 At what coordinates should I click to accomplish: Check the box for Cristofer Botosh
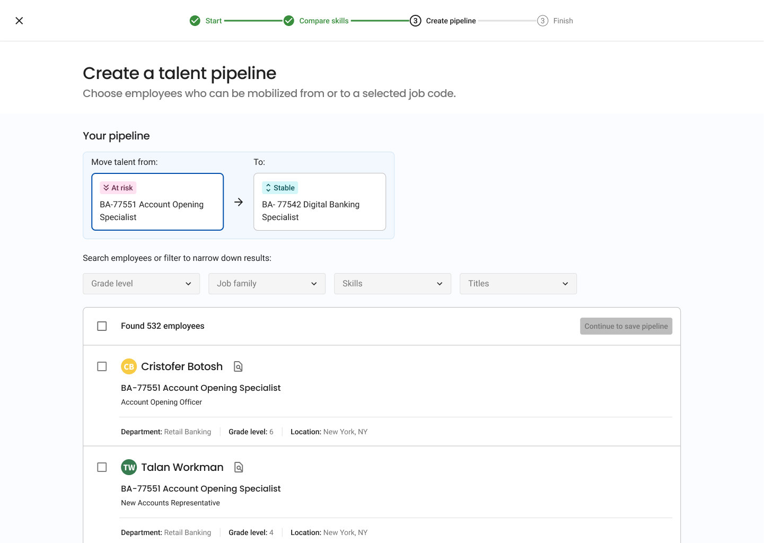pos(102,366)
